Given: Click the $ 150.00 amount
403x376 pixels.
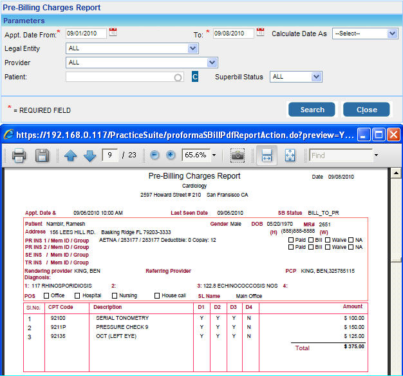Looking at the screenshot, I should [x=354, y=327].
